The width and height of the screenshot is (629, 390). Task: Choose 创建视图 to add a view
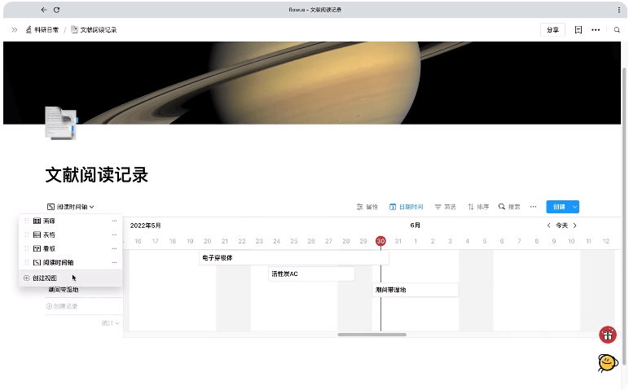(70, 278)
